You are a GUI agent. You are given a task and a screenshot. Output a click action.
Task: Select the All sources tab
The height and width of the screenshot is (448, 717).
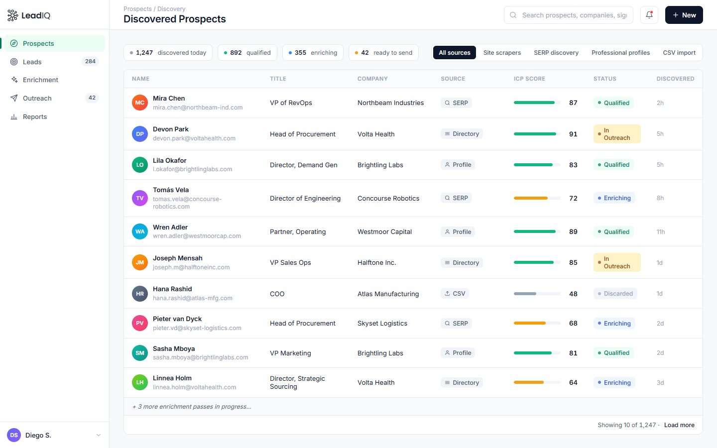click(455, 53)
